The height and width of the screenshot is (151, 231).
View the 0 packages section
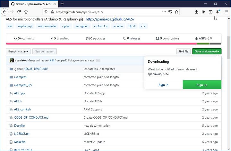96,38
